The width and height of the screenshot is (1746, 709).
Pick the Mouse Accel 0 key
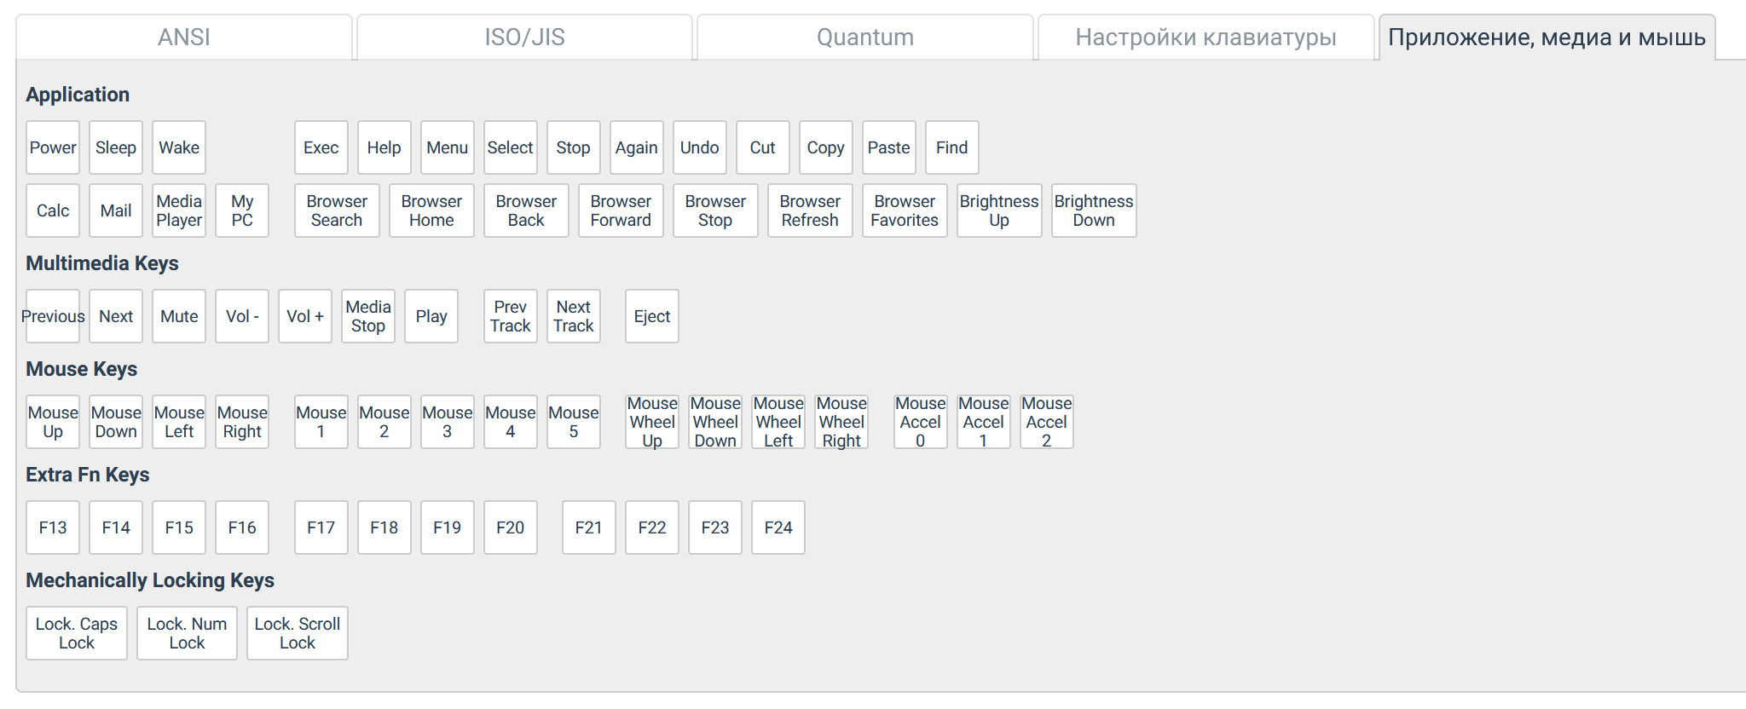click(x=921, y=422)
